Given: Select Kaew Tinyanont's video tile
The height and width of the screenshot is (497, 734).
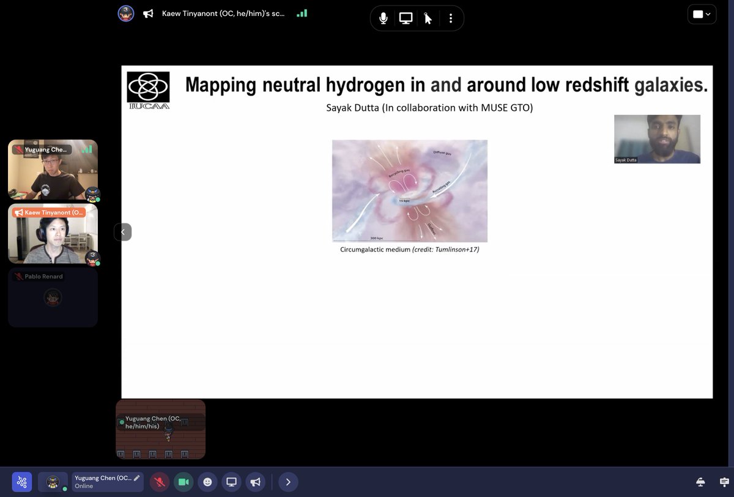Looking at the screenshot, I should click(53, 234).
